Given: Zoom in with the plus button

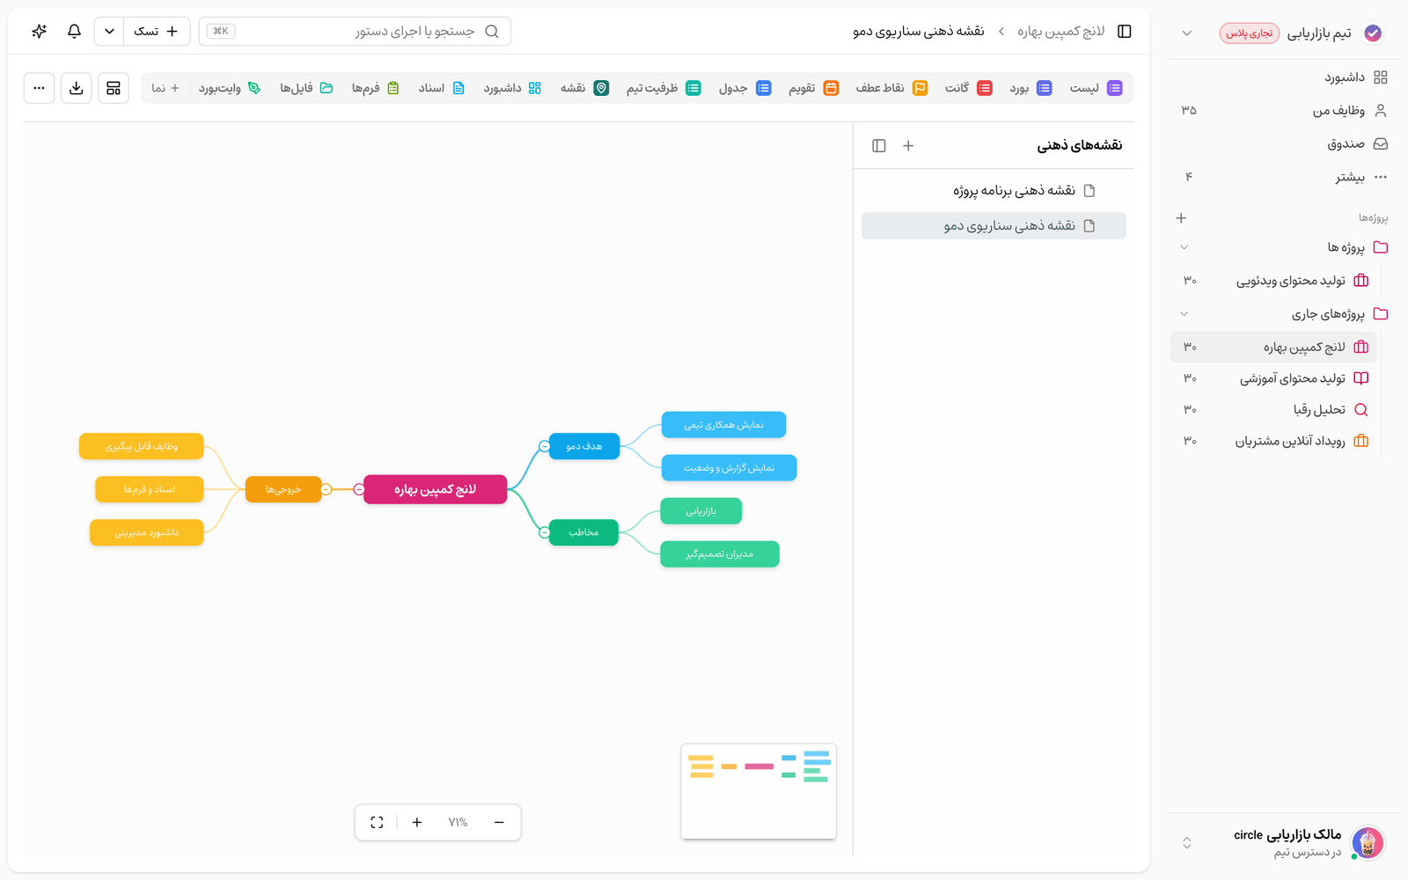Looking at the screenshot, I should tap(417, 823).
